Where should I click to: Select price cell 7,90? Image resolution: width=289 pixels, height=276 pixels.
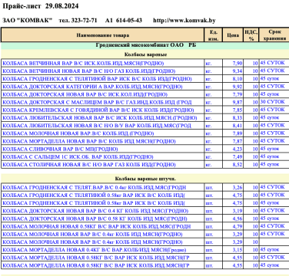(233, 63)
